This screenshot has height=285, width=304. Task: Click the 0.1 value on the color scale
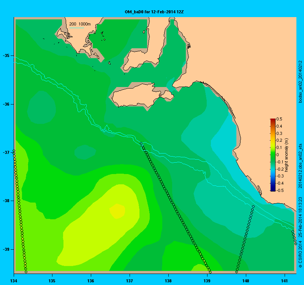pyautogui.click(x=279, y=147)
